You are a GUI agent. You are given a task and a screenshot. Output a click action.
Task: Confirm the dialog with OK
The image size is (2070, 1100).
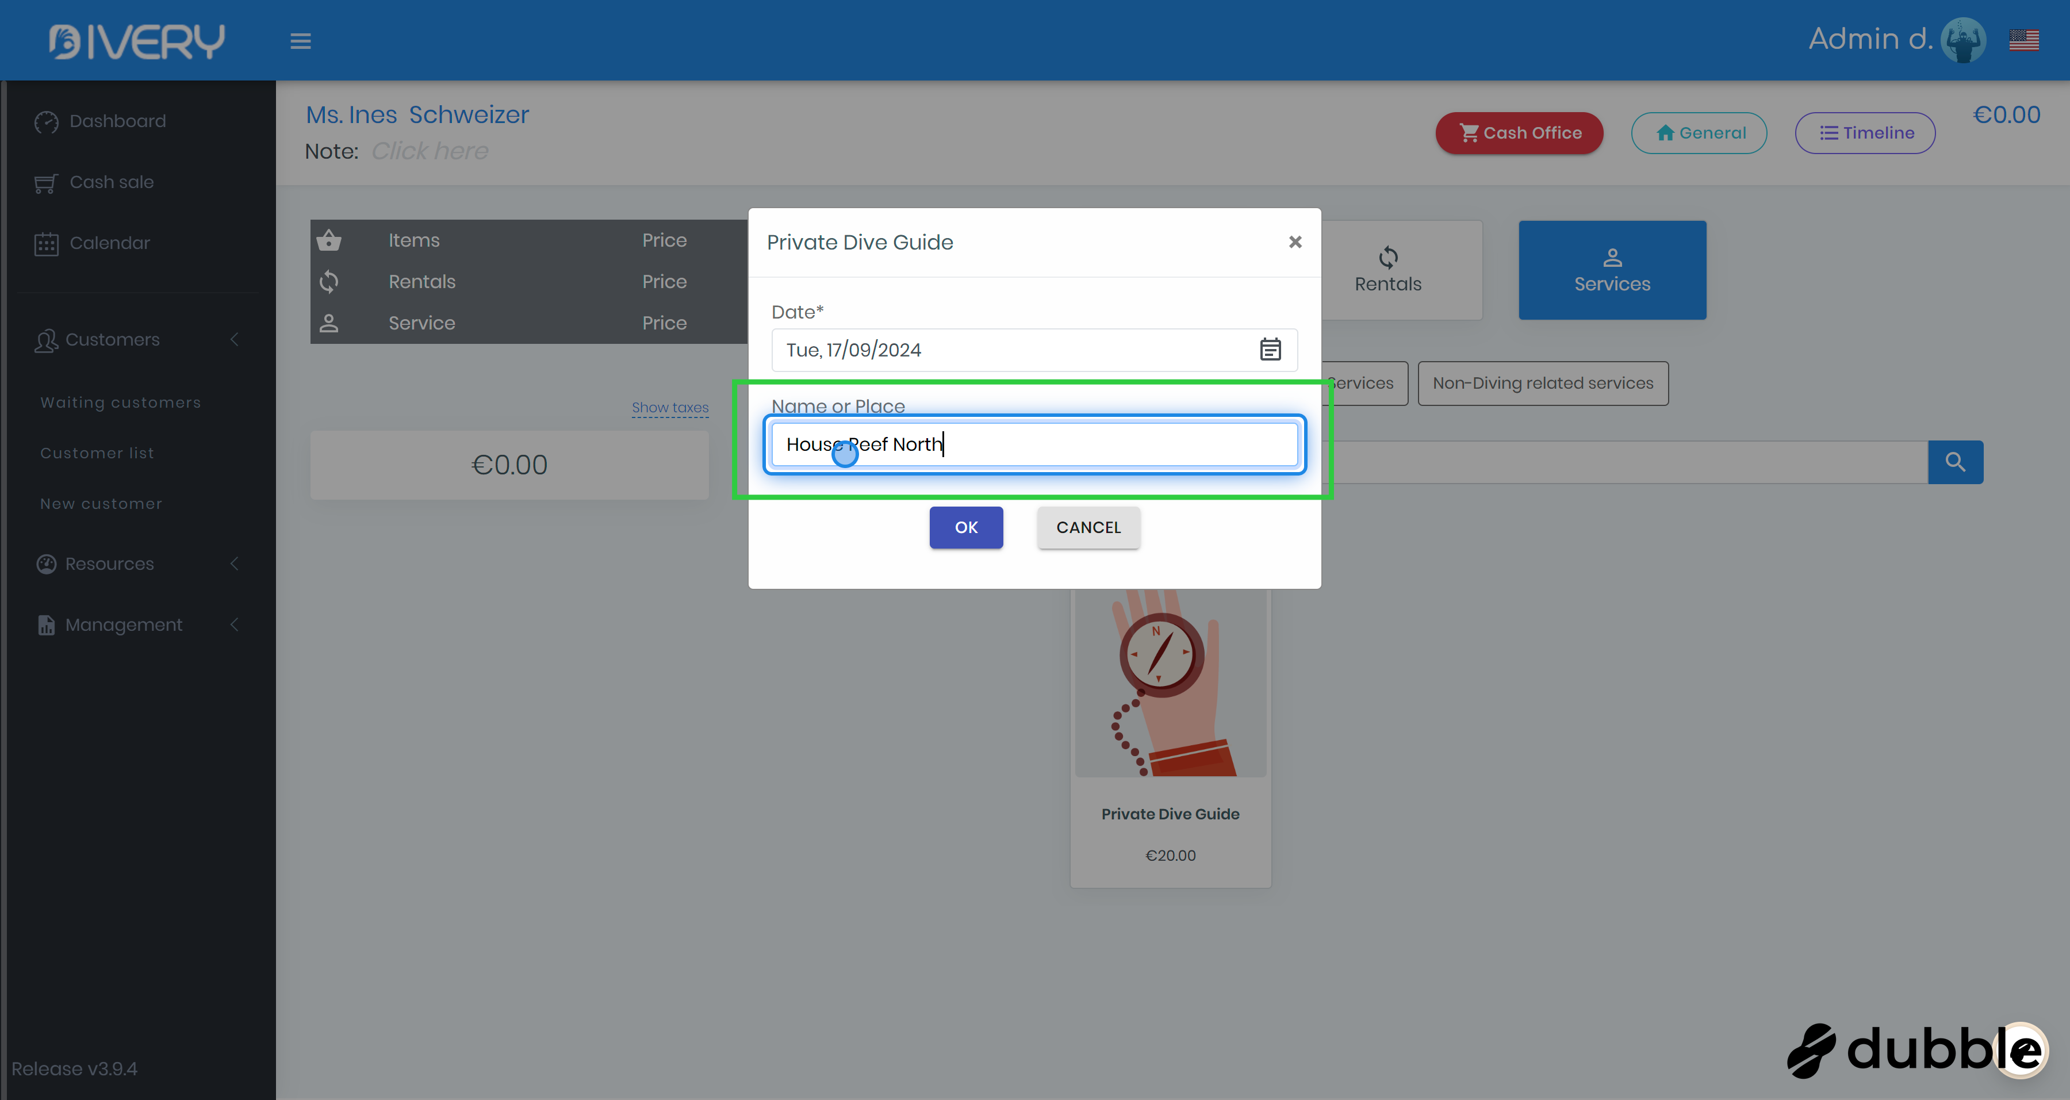click(x=966, y=527)
